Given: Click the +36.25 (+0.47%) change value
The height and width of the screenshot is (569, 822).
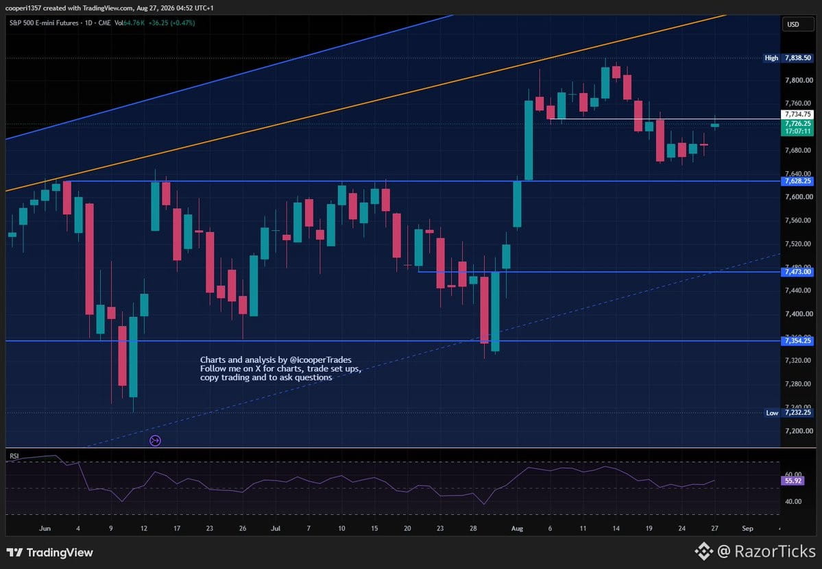Looking at the screenshot, I should tap(171, 23).
